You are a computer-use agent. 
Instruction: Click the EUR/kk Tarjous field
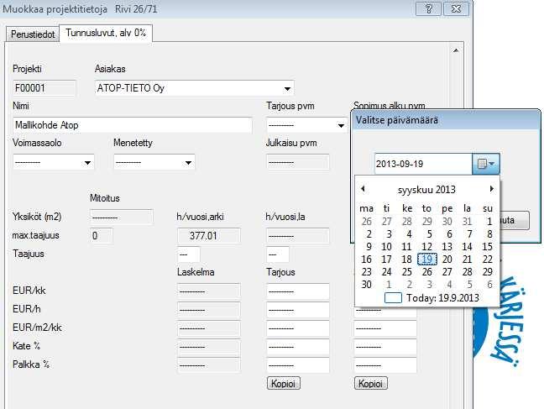[x=297, y=291]
